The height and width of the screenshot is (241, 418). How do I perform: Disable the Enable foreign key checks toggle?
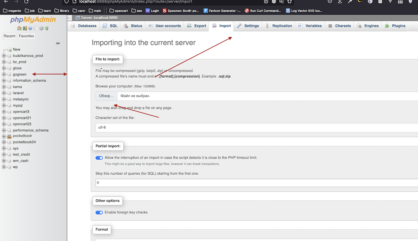[99, 213]
